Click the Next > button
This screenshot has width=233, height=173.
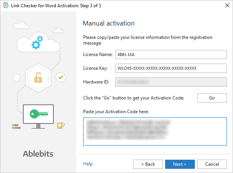[x=180, y=164]
